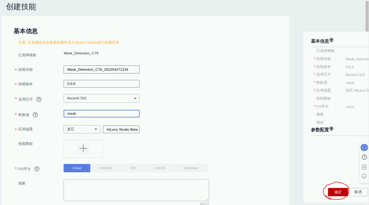
Task: Click the plus box to upload 技能图标
Action: tap(83, 148)
